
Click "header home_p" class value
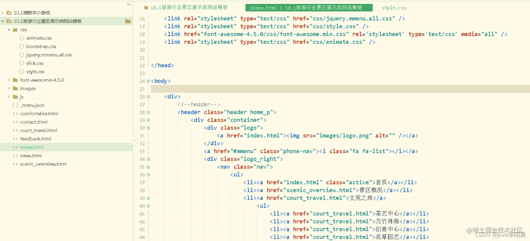(249, 112)
